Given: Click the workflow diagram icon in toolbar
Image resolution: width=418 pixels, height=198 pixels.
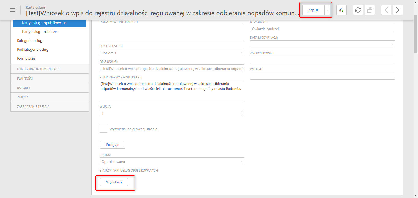Looking at the screenshot, I should [x=341, y=10].
